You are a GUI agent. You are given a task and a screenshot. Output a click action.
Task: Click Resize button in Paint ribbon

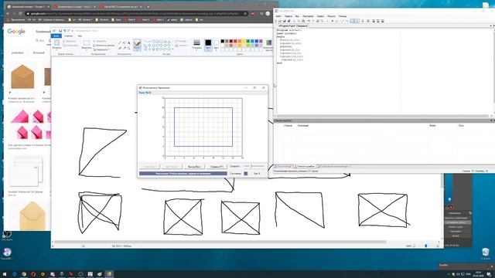coord(104,46)
